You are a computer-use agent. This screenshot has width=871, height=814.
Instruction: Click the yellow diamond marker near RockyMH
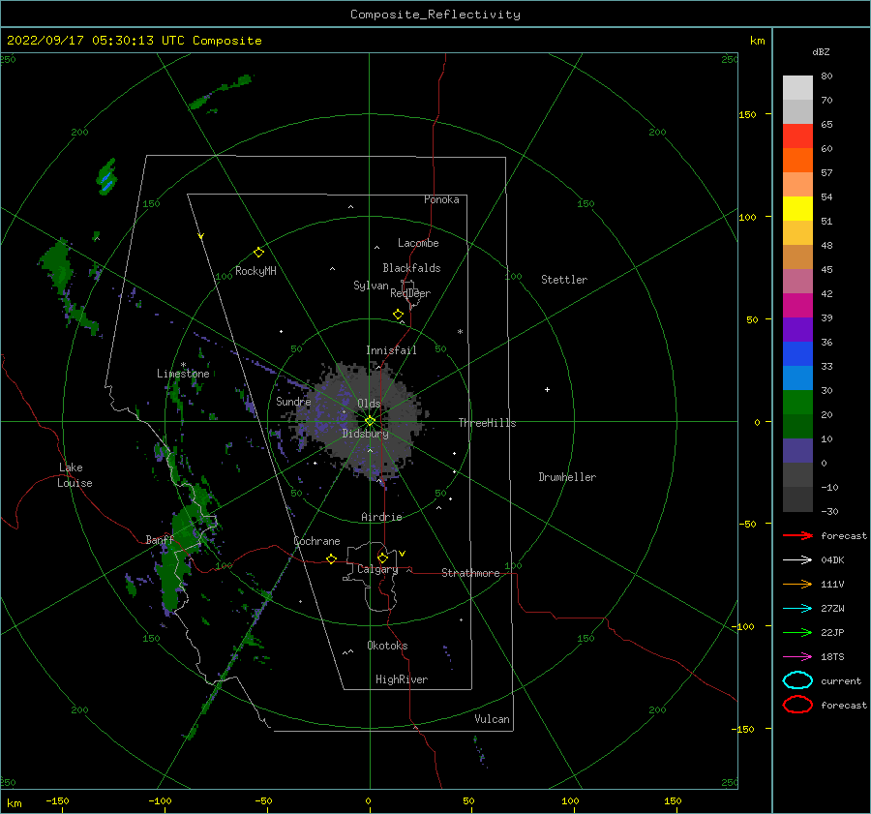pyautogui.click(x=258, y=253)
